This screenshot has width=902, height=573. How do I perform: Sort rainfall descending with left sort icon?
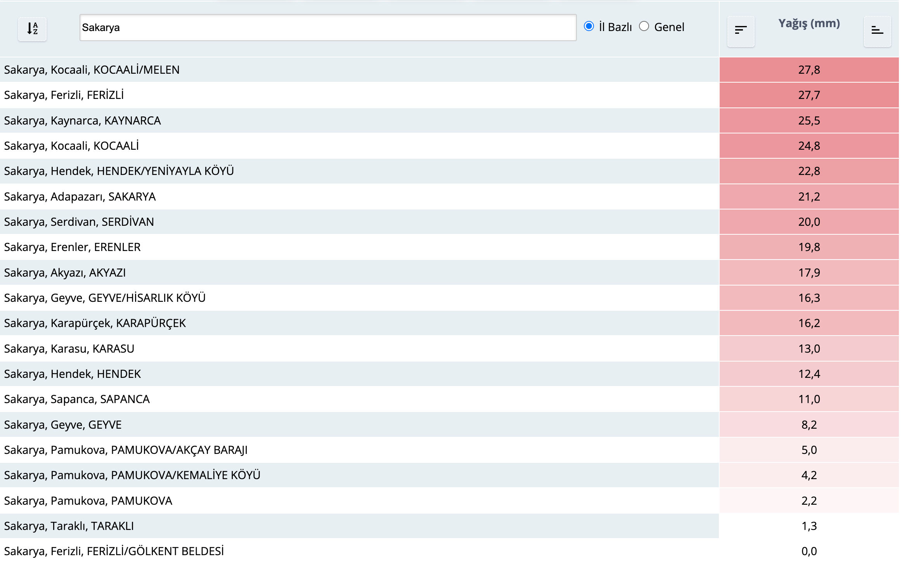pyautogui.click(x=740, y=30)
